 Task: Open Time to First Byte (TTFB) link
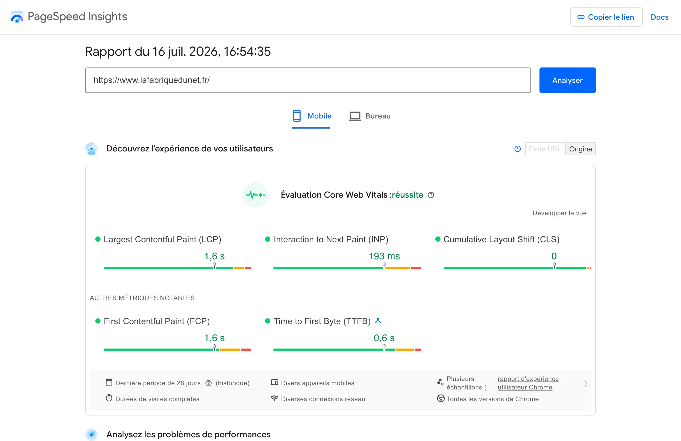pyautogui.click(x=322, y=321)
